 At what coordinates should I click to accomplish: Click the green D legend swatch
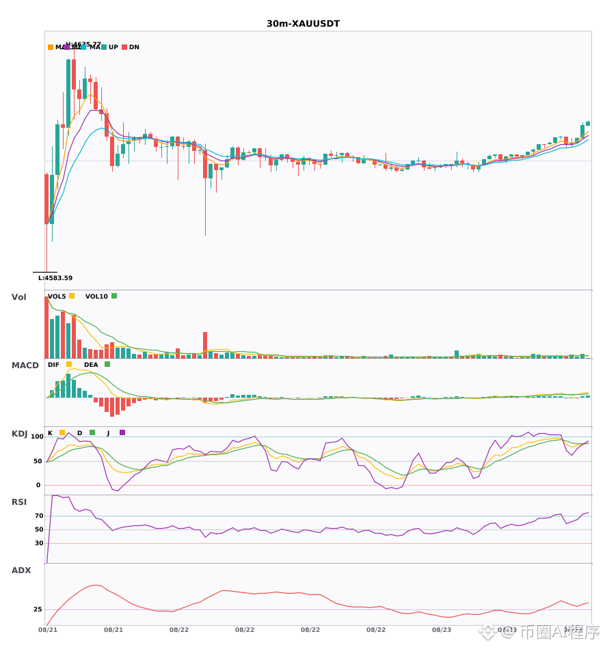point(92,432)
